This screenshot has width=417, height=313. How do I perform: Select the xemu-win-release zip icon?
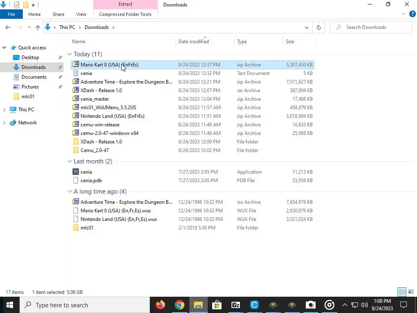coord(76,125)
